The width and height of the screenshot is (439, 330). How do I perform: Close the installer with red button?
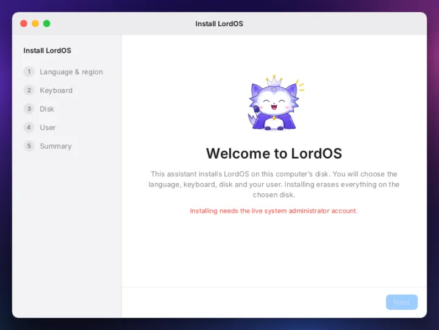click(24, 24)
